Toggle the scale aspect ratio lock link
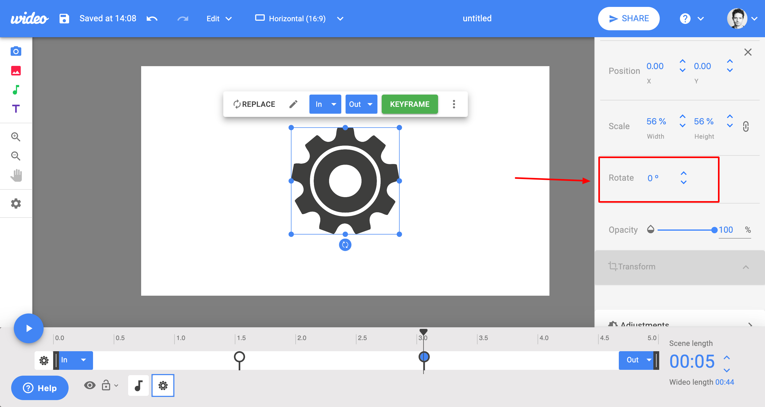This screenshot has width=765, height=407. (x=746, y=126)
